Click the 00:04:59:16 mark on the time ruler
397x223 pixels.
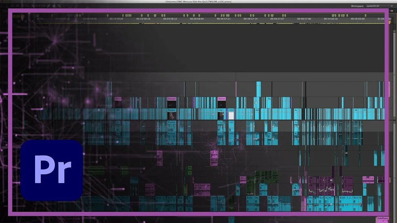[63, 19]
